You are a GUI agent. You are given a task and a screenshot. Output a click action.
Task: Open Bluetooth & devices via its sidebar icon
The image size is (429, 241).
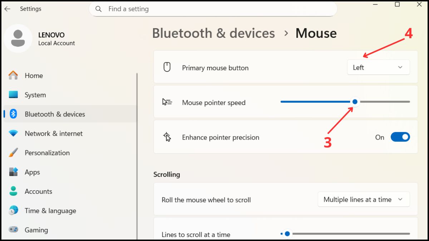14,114
